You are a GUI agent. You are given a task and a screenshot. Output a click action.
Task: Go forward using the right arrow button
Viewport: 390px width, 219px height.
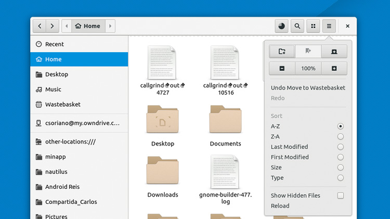(53, 26)
